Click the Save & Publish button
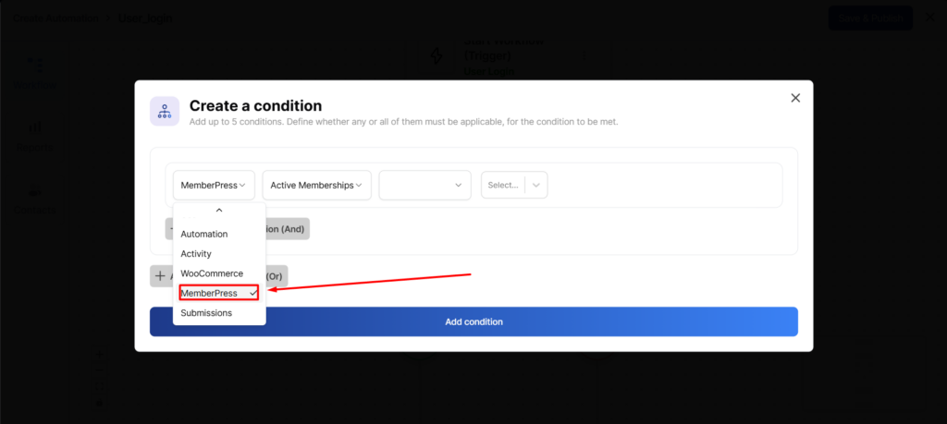947x424 pixels. coord(870,18)
